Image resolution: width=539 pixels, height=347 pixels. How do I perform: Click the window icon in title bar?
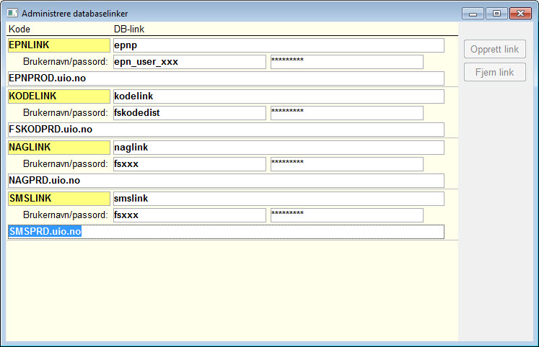click(12, 13)
